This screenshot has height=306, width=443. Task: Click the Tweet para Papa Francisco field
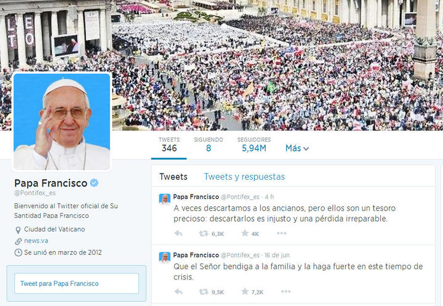coord(76,283)
